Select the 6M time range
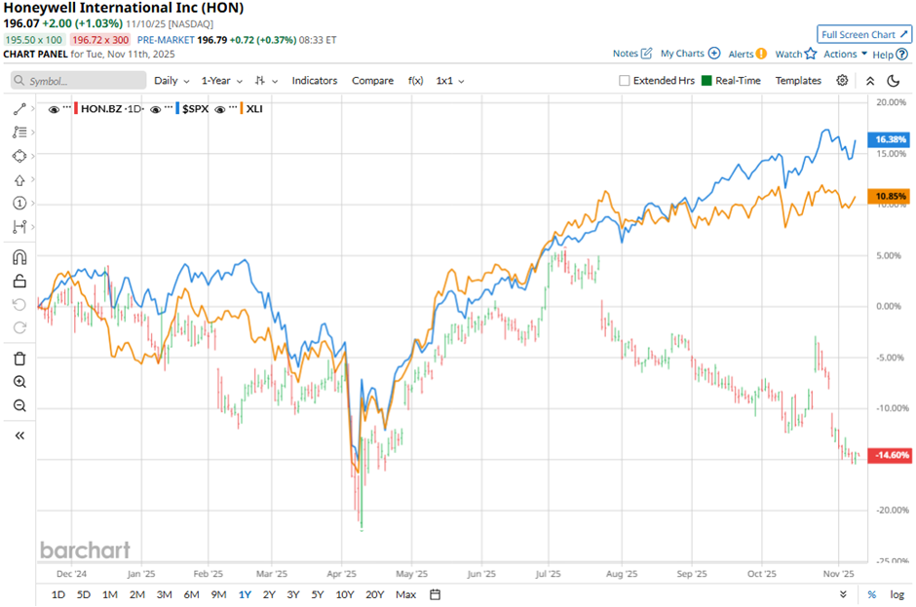This screenshot has width=916, height=607. click(191, 594)
